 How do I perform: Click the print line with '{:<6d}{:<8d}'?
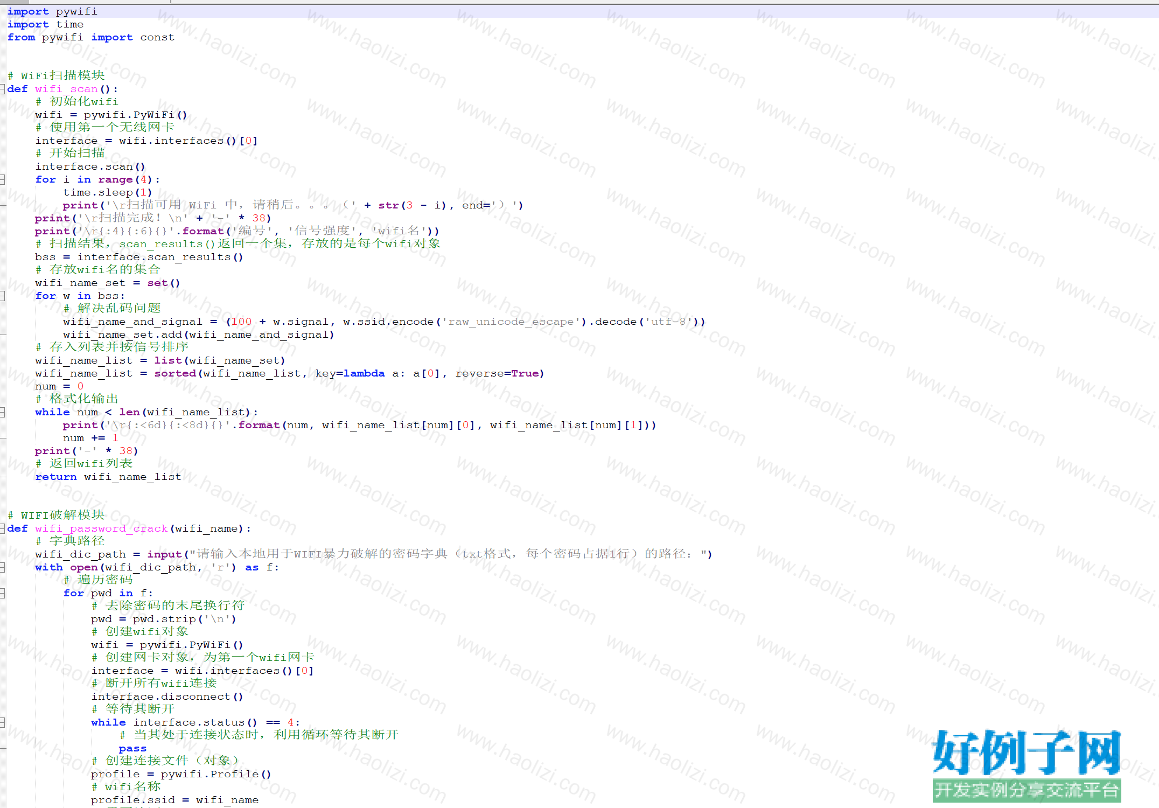(x=360, y=425)
